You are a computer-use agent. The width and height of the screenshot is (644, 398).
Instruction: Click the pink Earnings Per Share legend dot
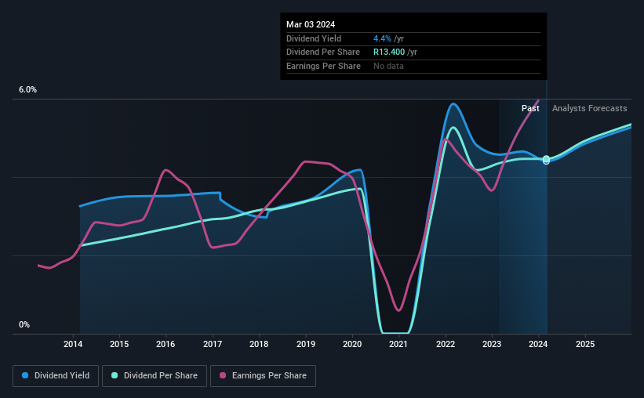pos(223,375)
